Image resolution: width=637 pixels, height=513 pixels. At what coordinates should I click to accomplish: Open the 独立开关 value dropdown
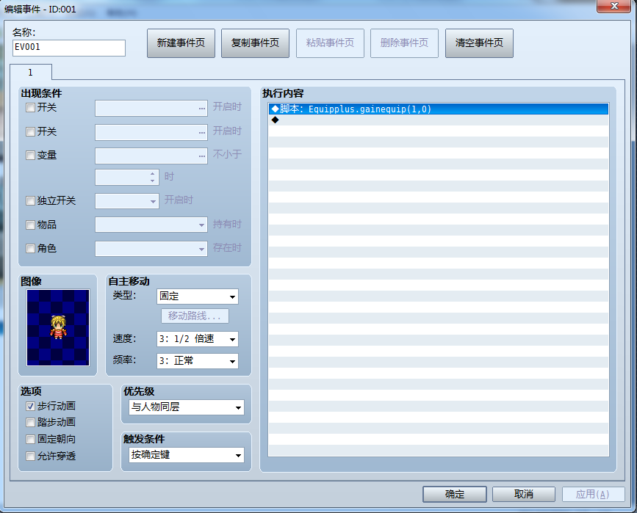(x=127, y=201)
